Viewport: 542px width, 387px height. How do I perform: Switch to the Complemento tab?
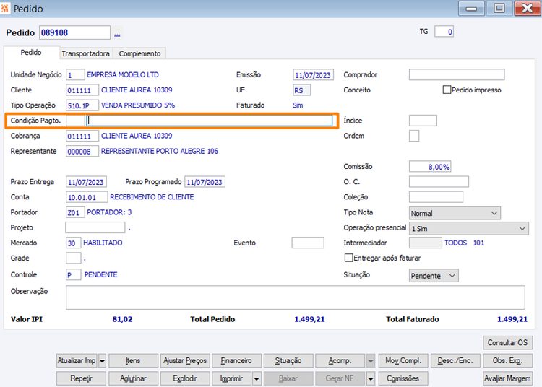[x=139, y=53]
